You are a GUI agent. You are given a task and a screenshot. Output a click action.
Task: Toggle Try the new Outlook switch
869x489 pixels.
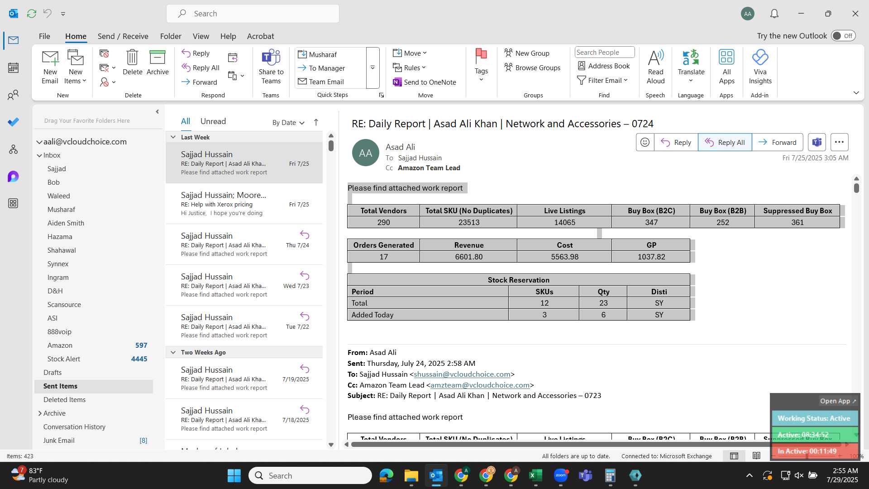point(843,36)
